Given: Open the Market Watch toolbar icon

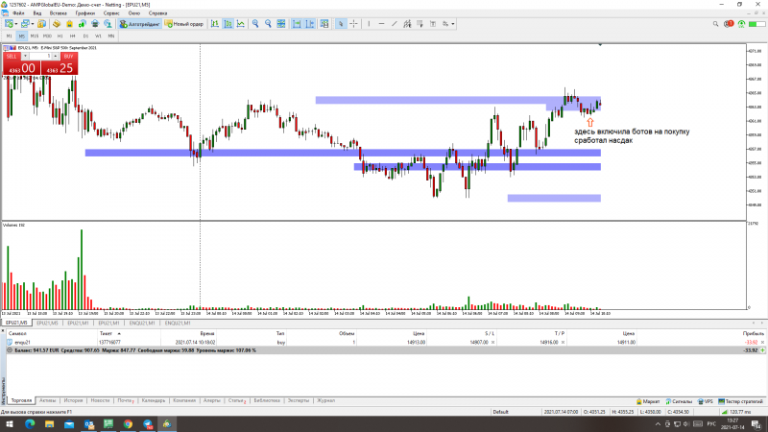Looking at the screenshot, I should click(x=41, y=23).
